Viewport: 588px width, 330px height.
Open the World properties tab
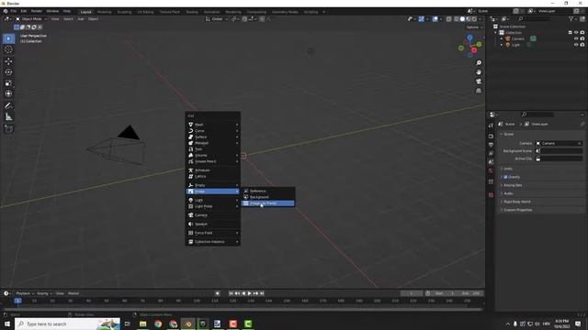click(491, 170)
